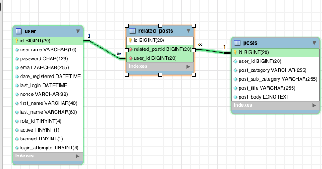Select 'post_sub_category VARCHAR(255)' column text
The image size is (322, 169).
pyautogui.click(x=278, y=79)
